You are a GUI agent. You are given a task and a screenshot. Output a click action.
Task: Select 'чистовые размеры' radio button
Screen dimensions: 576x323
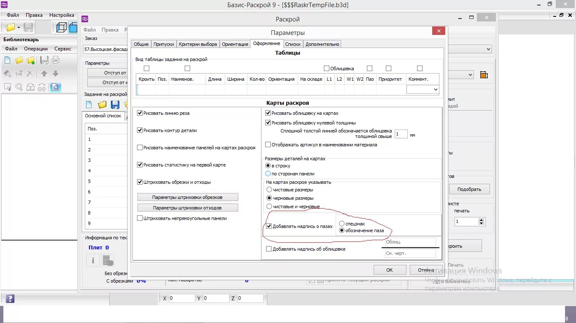(x=269, y=190)
